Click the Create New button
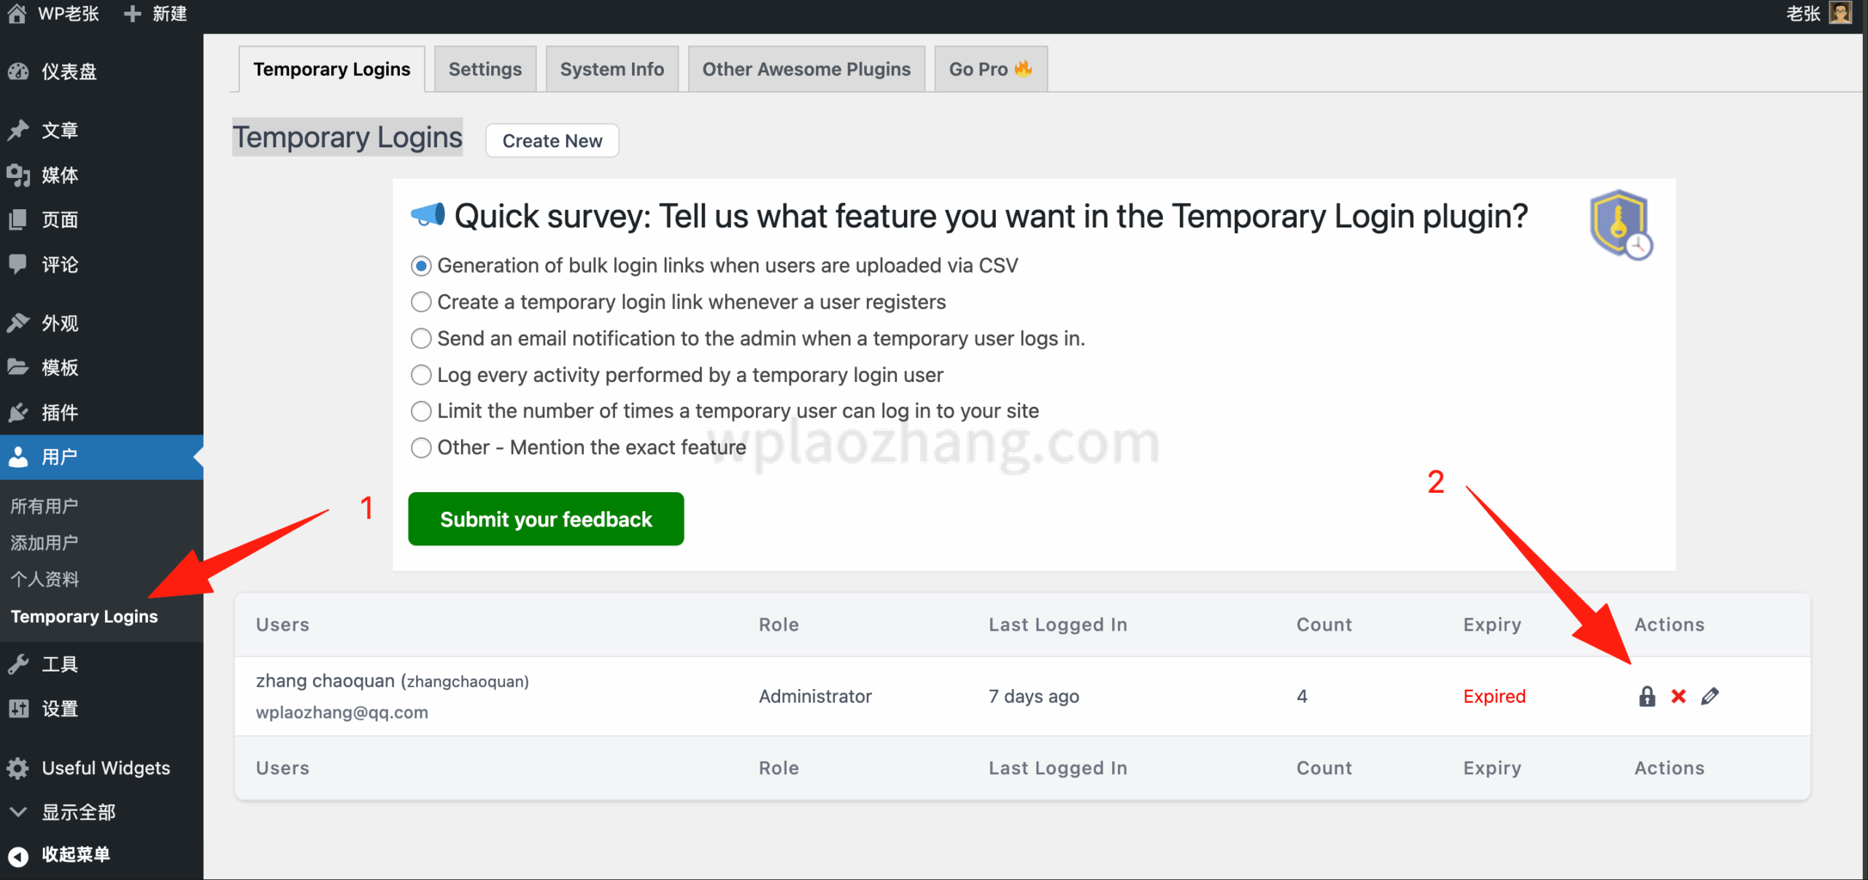Screen dimensions: 1868x880 pos(552,141)
